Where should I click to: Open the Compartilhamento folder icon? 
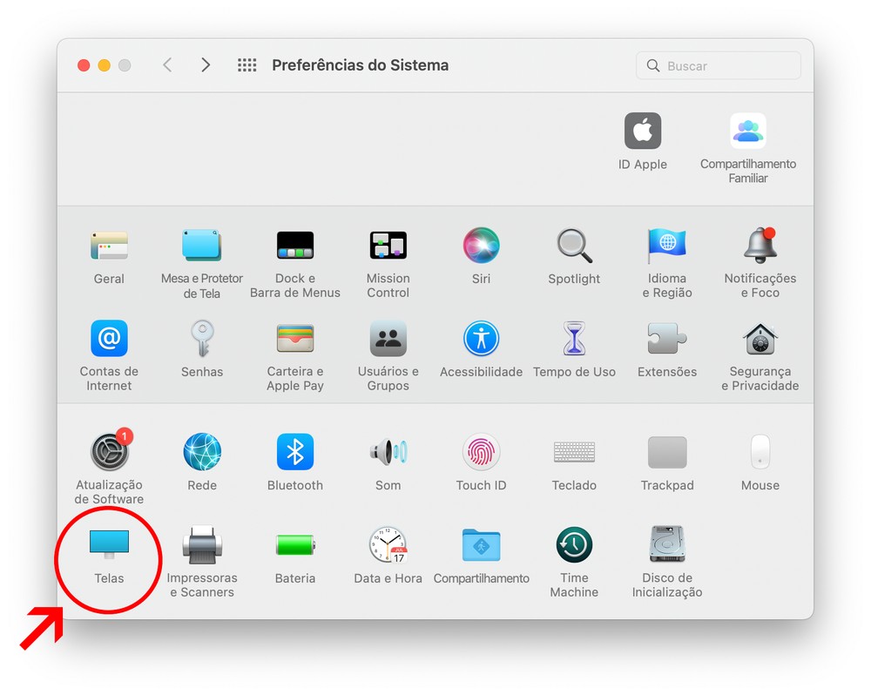(481, 544)
